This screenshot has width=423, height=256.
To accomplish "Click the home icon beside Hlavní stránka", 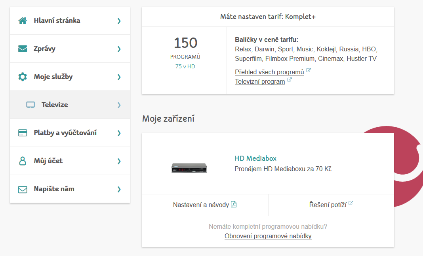I will coord(23,21).
